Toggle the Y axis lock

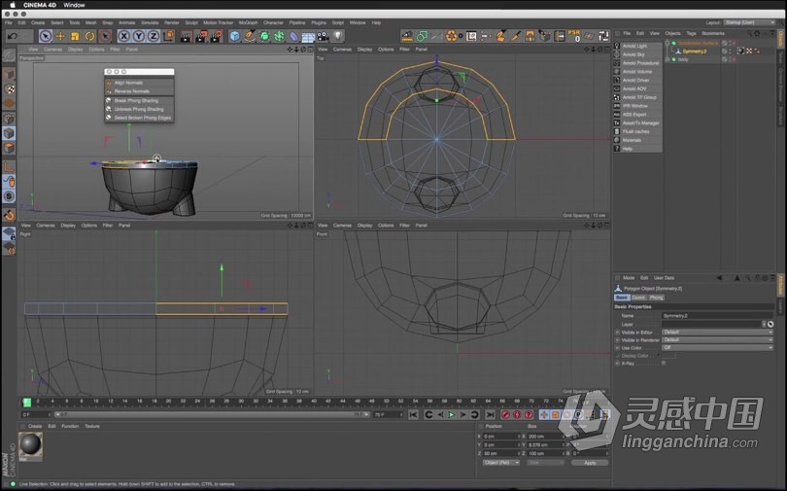point(139,36)
